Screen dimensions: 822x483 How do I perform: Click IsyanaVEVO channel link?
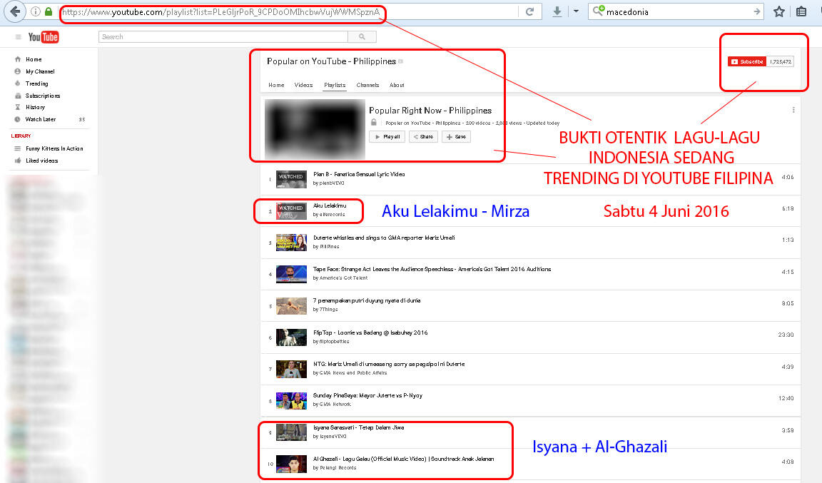333,437
